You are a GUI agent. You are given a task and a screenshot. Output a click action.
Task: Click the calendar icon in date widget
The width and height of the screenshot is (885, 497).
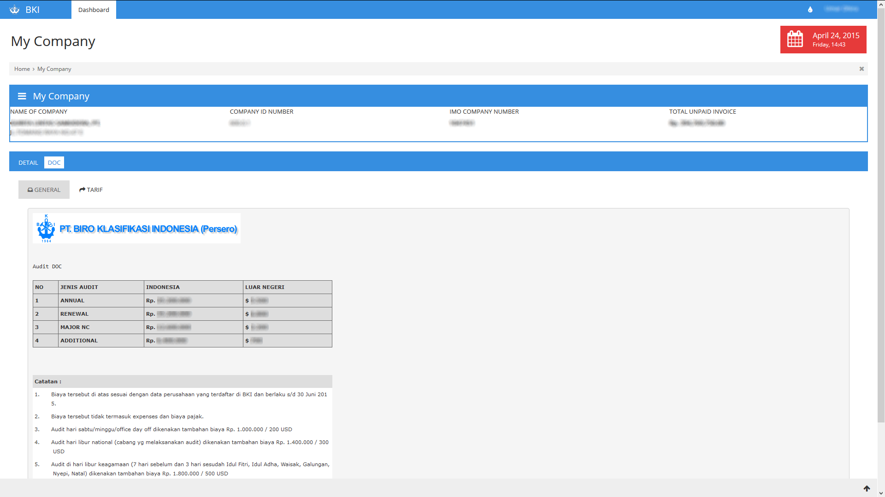click(795, 39)
